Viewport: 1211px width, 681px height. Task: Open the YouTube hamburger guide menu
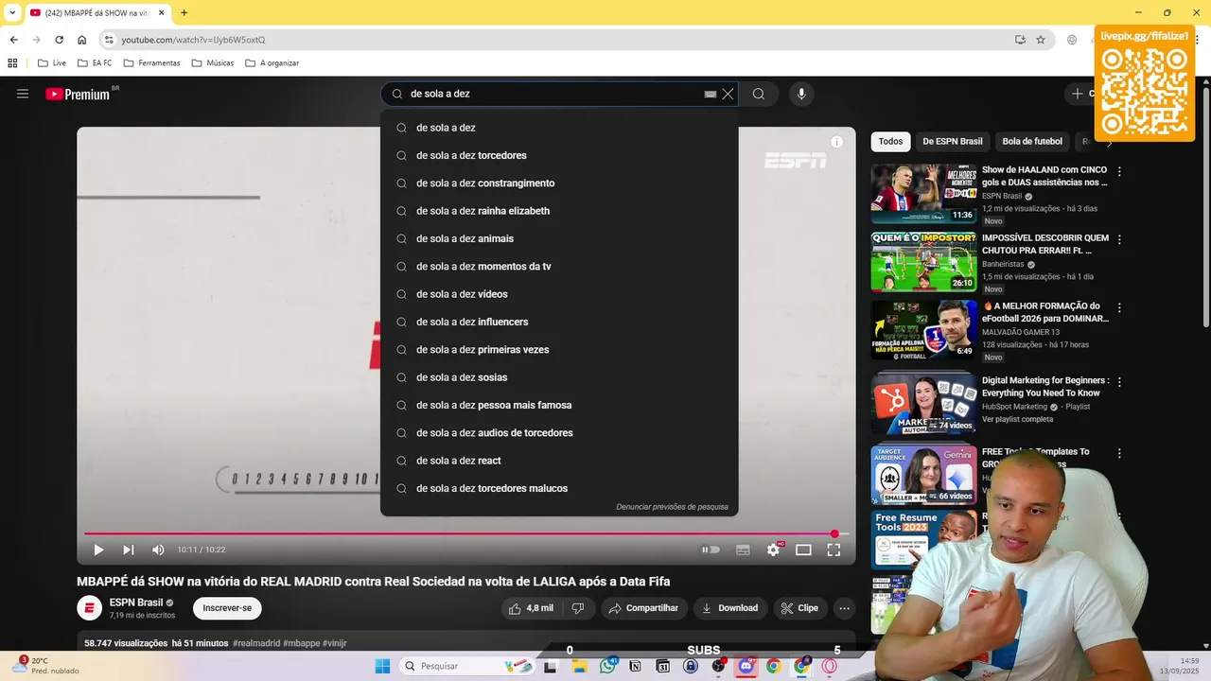(x=23, y=94)
